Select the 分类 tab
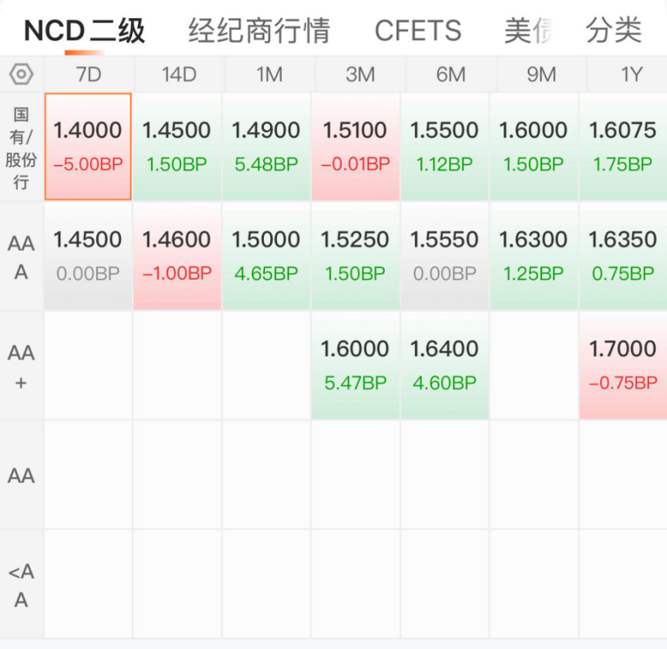 tap(614, 31)
